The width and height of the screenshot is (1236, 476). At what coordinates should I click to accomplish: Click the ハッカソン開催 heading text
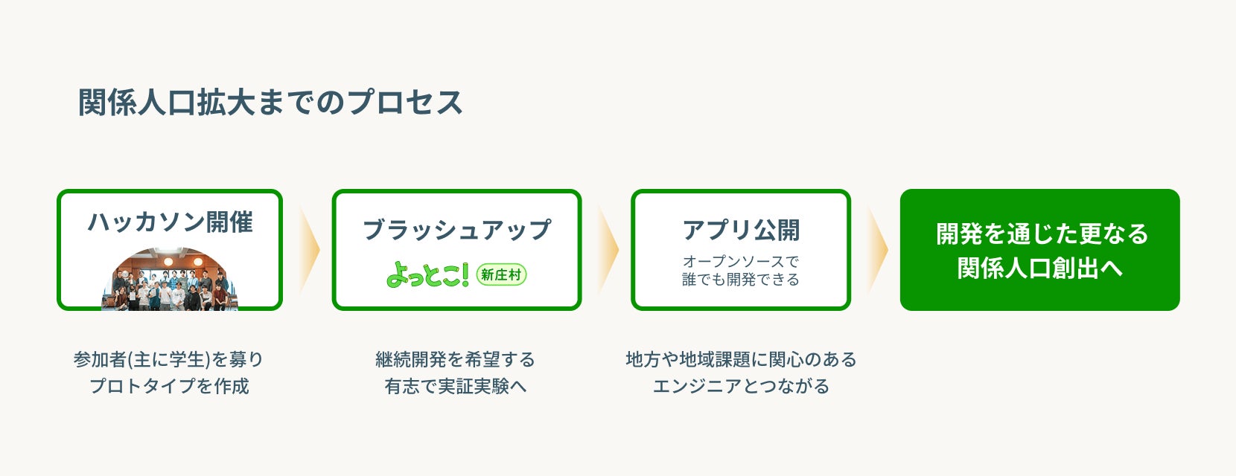(x=171, y=222)
